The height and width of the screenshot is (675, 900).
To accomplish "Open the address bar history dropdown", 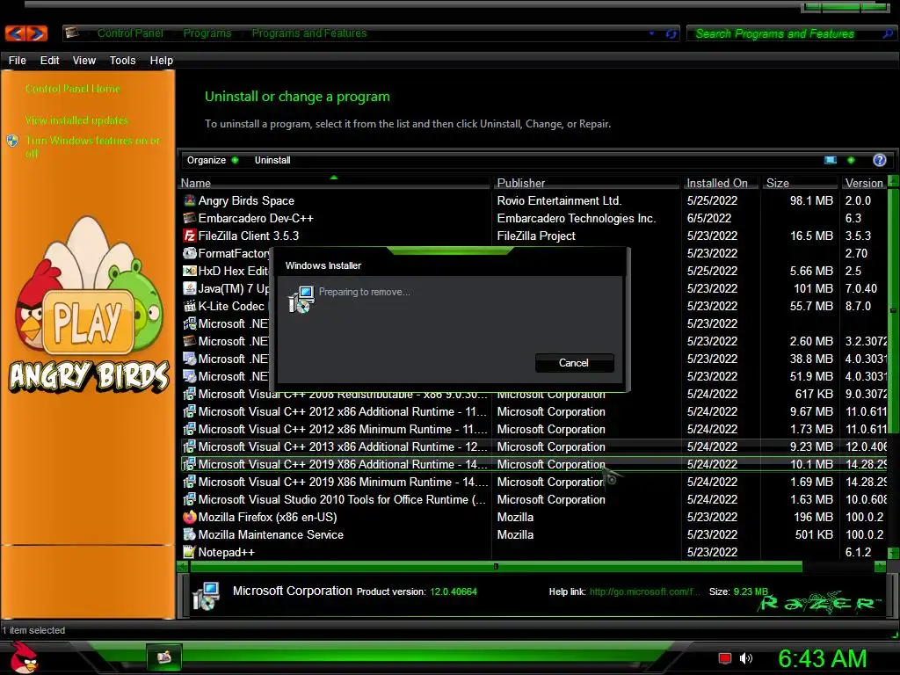I will pos(651,33).
